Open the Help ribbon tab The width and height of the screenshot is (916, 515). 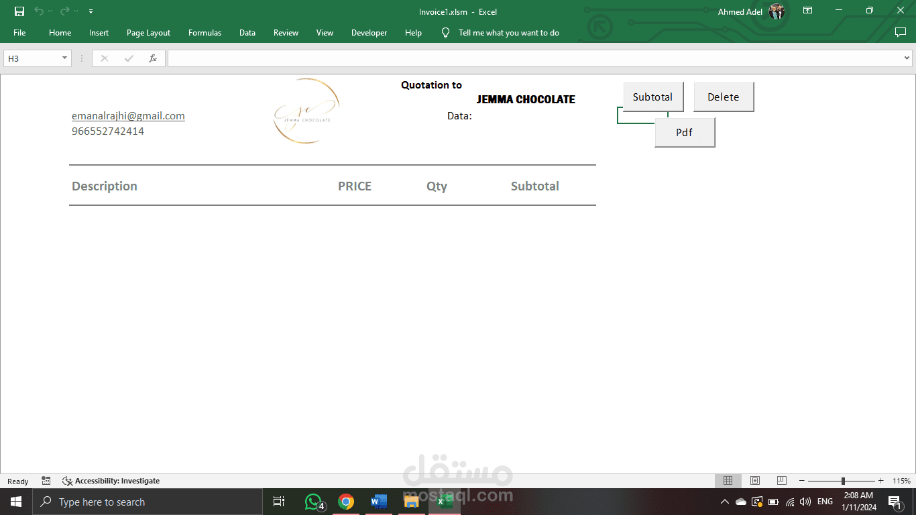(x=414, y=33)
